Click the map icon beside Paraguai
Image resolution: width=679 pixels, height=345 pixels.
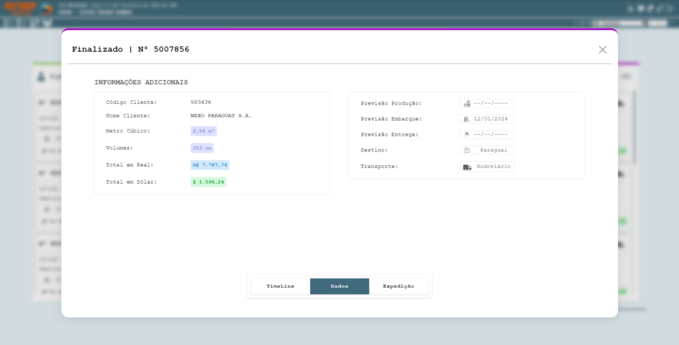point(467,151)
